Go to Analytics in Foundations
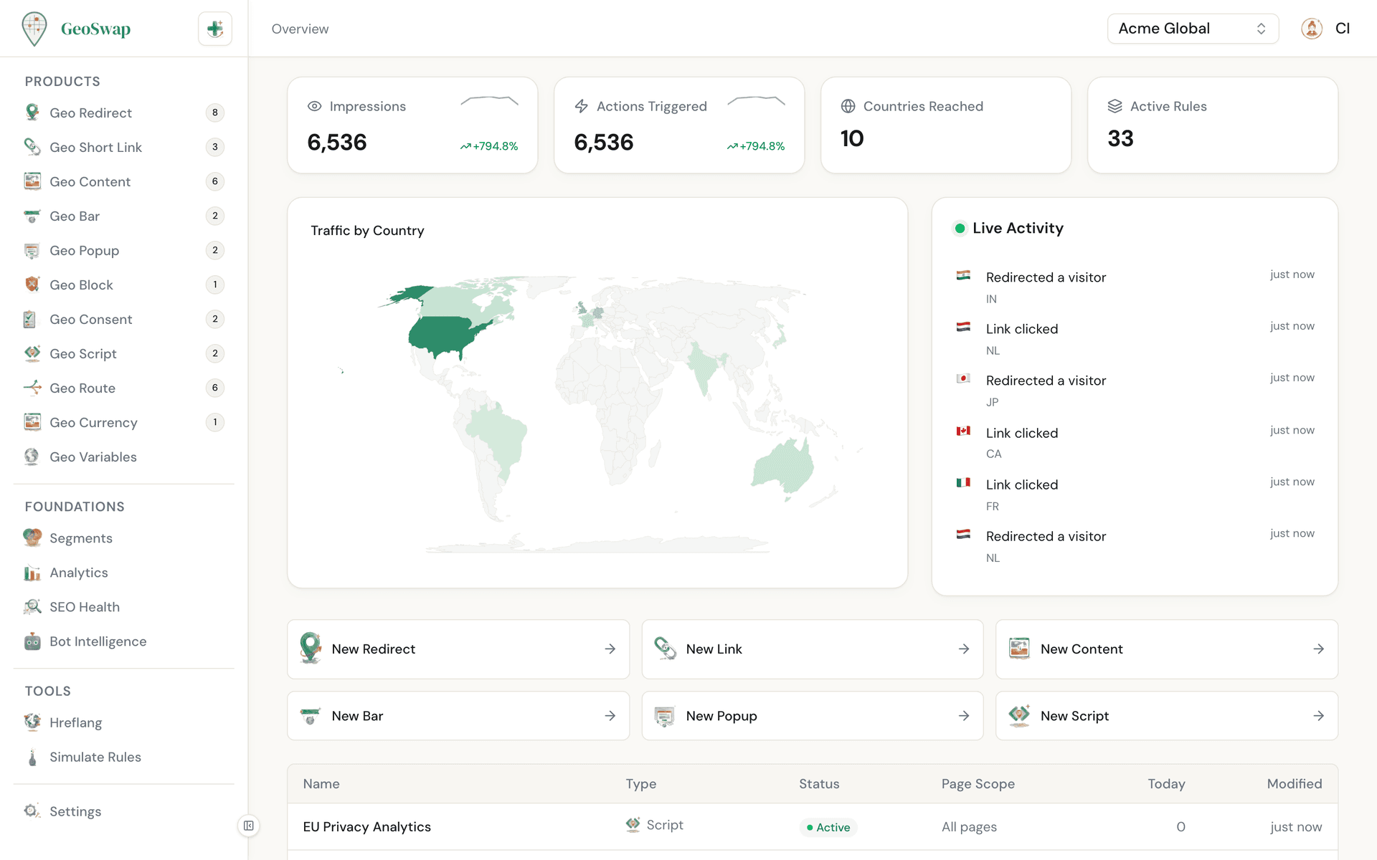The image size is (1377, 860). [x=78, y=573]
